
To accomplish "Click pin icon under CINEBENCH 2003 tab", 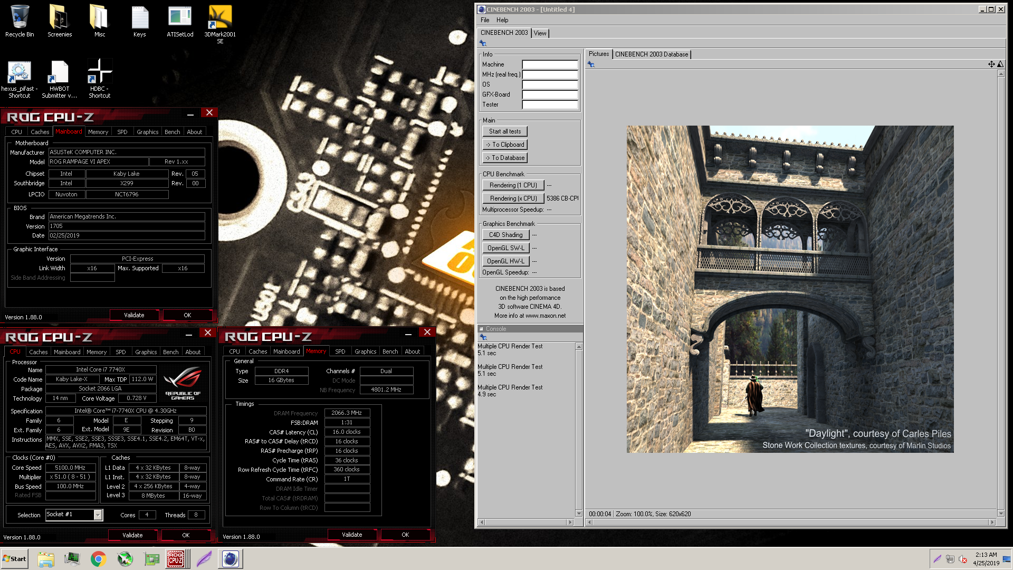I will pos(483,43).
